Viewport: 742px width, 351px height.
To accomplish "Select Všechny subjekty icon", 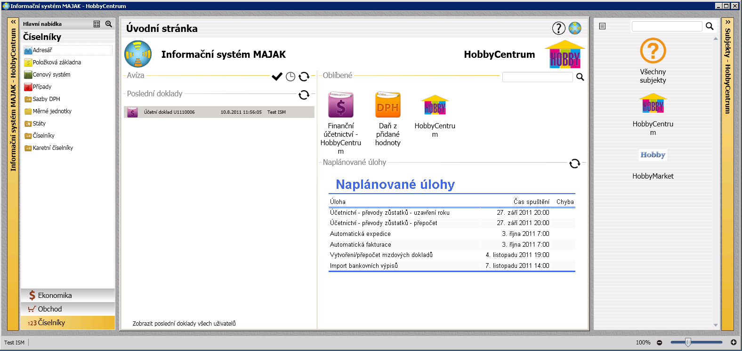I will 653,51.
